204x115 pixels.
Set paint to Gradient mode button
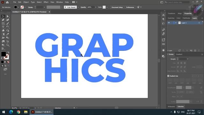[x=5, y=62]
